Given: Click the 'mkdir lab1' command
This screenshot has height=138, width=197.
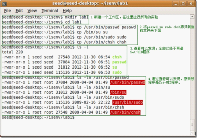Looking at the screenshot, I should coord(77,17).
